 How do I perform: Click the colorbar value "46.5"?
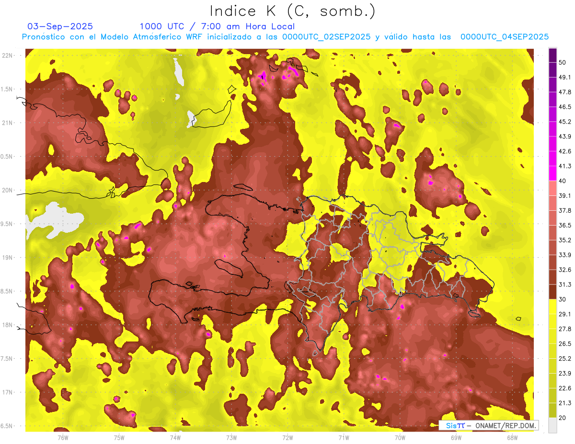point(565,106)
